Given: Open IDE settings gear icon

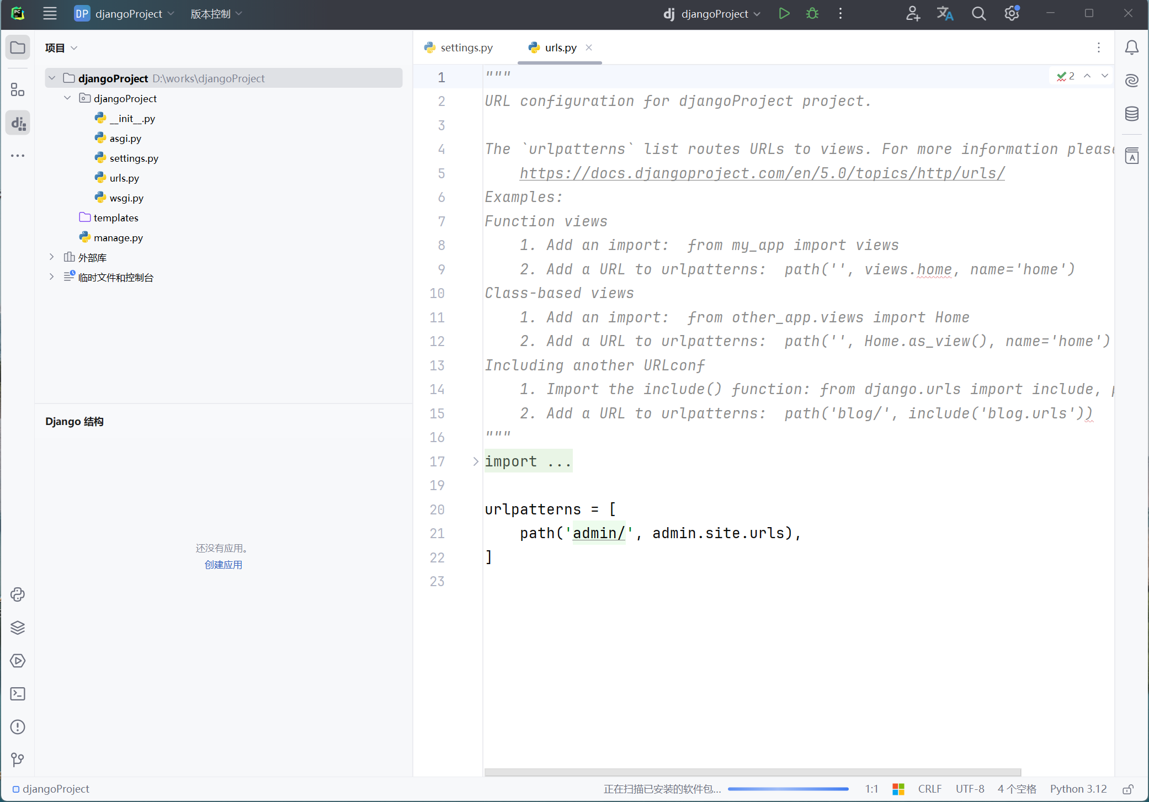Looking at the screenshot, I should click(x=1012, y=14).
